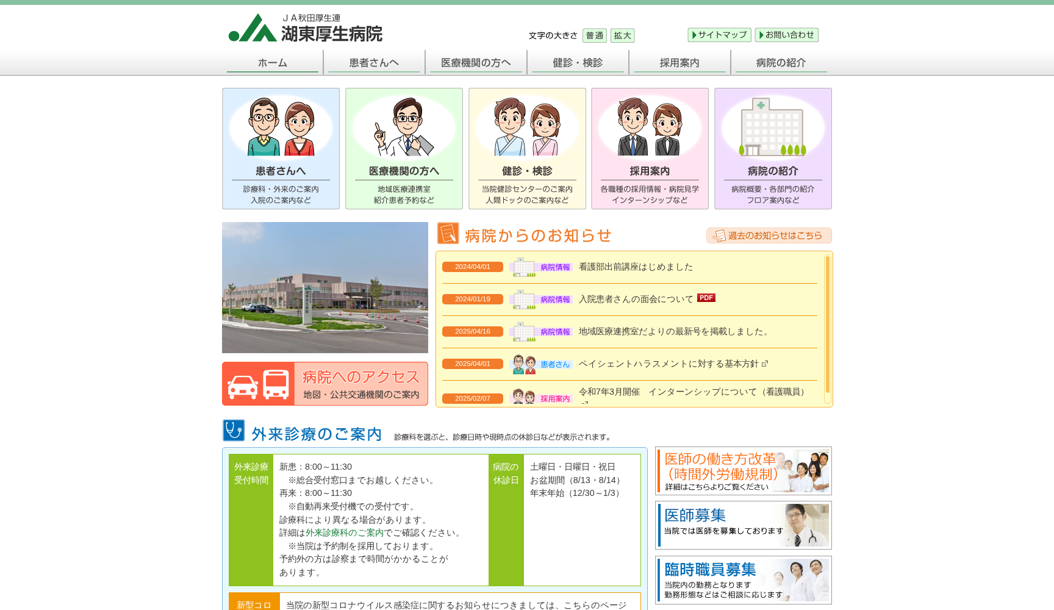This screenshot has width=1054, height=610.
Task: Click the bus icon in 病院へのアクセス banner
Action: tap(276, 383)
